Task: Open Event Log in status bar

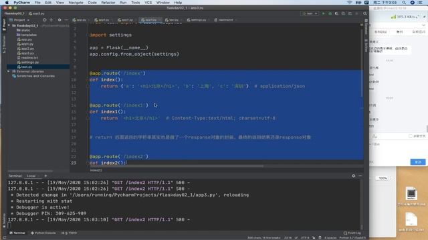Action: (352, 233)
